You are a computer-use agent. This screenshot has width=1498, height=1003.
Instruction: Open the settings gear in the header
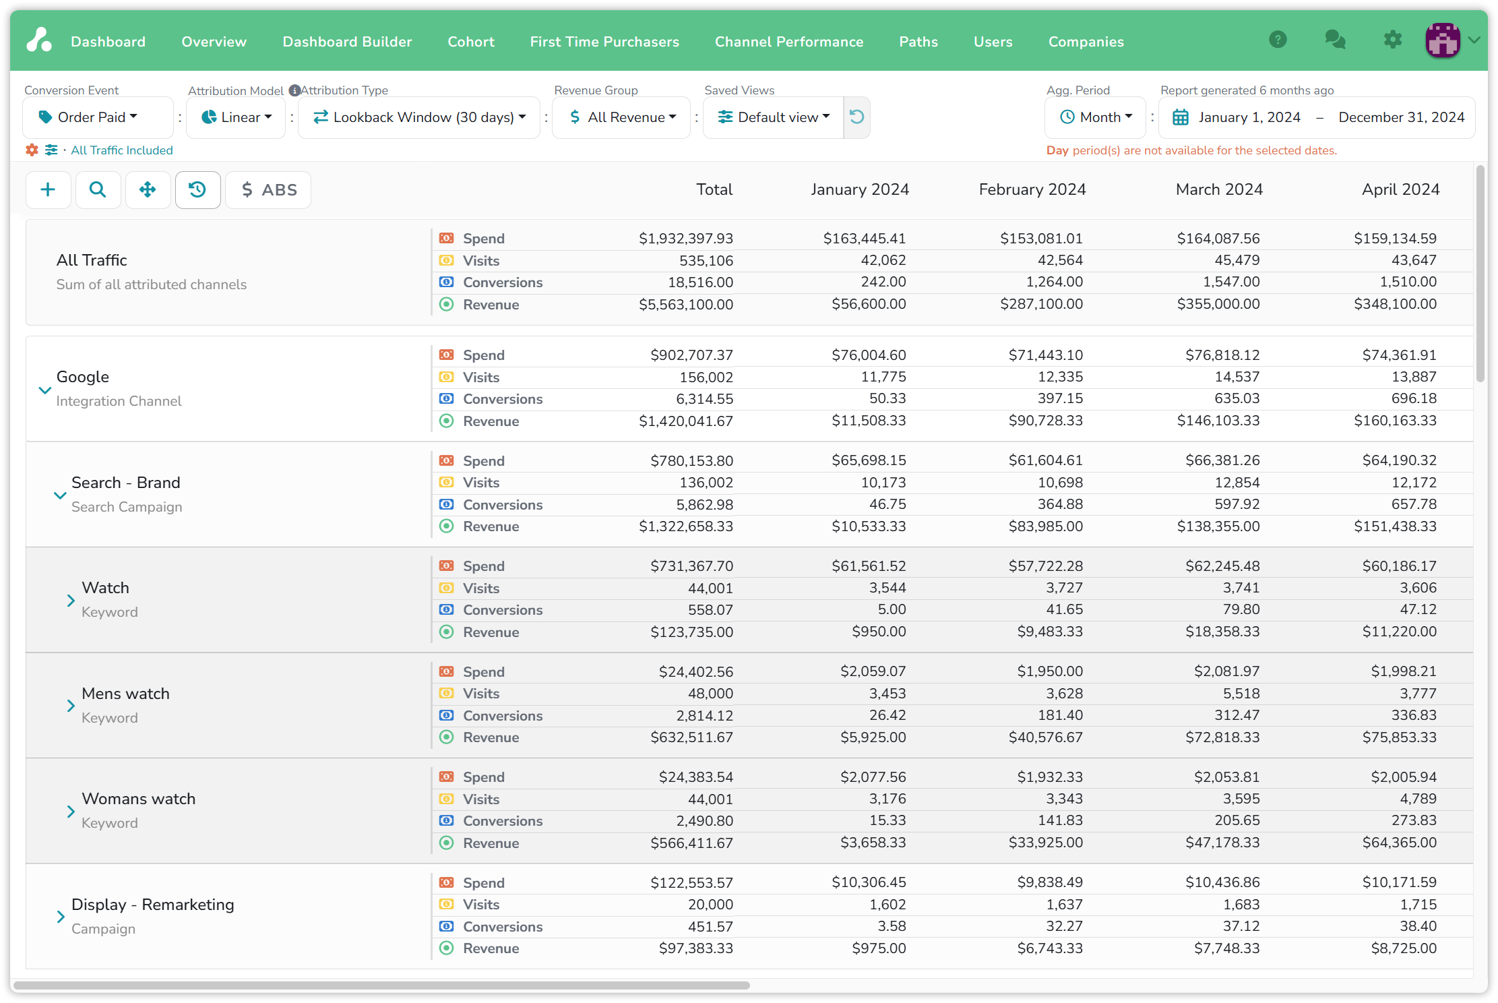coord(1393,40)
